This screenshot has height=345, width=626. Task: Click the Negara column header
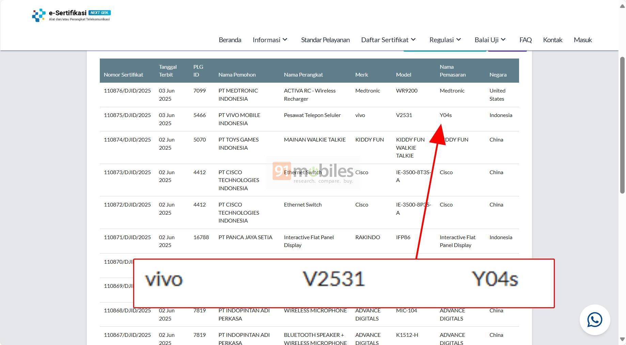pos(498,75)
